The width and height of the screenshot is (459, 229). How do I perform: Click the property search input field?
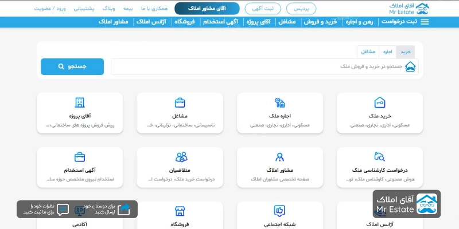click(258, 67)
